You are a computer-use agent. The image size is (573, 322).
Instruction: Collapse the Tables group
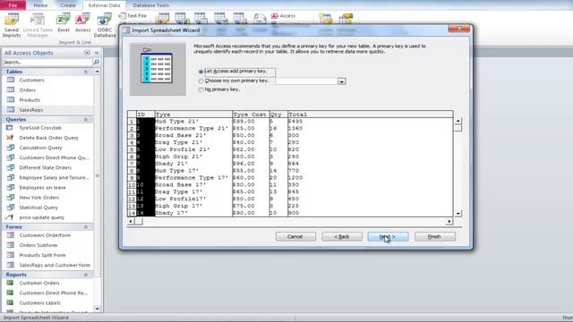[x=86, y=72]
